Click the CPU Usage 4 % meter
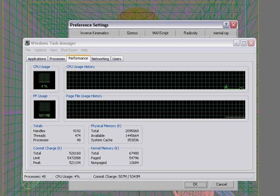 [44, 80]
